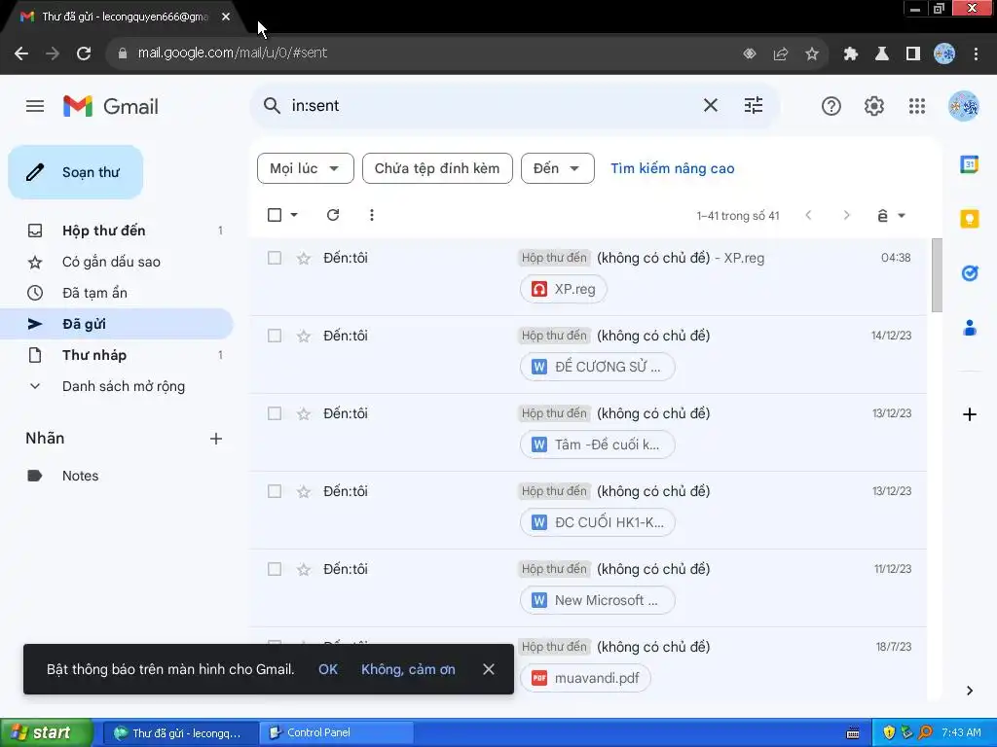Open the browser extensions puzzle icon
Viewport: 997px width, 747px height.
(851, 54)
